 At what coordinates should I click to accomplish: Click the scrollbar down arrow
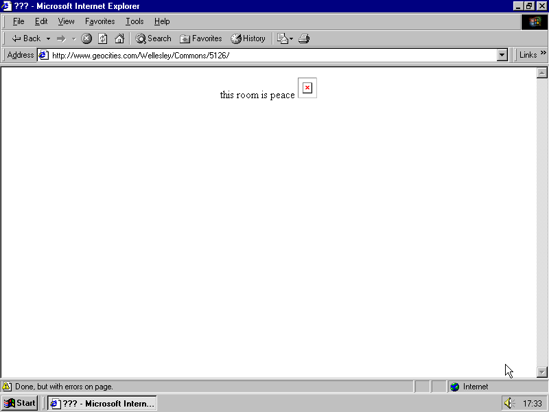click(x=542, y=371)
